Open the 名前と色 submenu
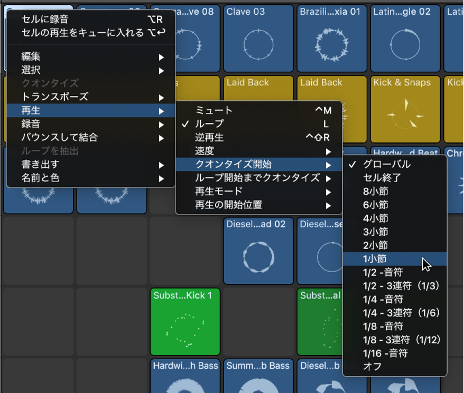The height and width of the screenshot is (393, 464). click(91, 178)
